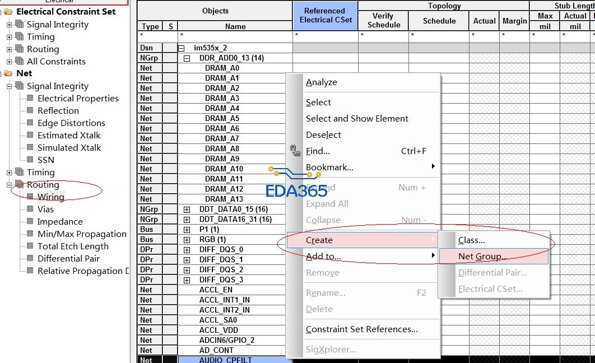Screen dimensions: 595x363
Task: Expand the DIFF_DQS_0 differential pair
Action: click(187, 250)
